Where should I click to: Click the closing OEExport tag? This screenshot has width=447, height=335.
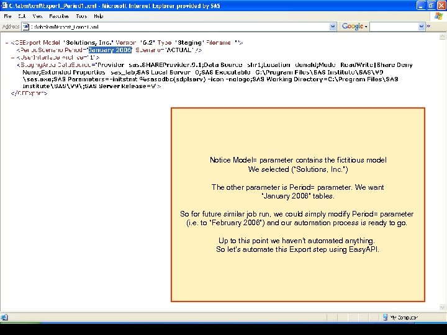(x=29, y=93)
